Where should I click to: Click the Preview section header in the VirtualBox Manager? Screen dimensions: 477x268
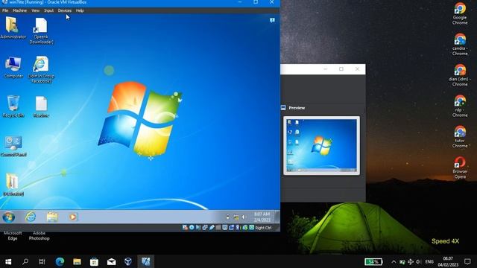point(297,108)
